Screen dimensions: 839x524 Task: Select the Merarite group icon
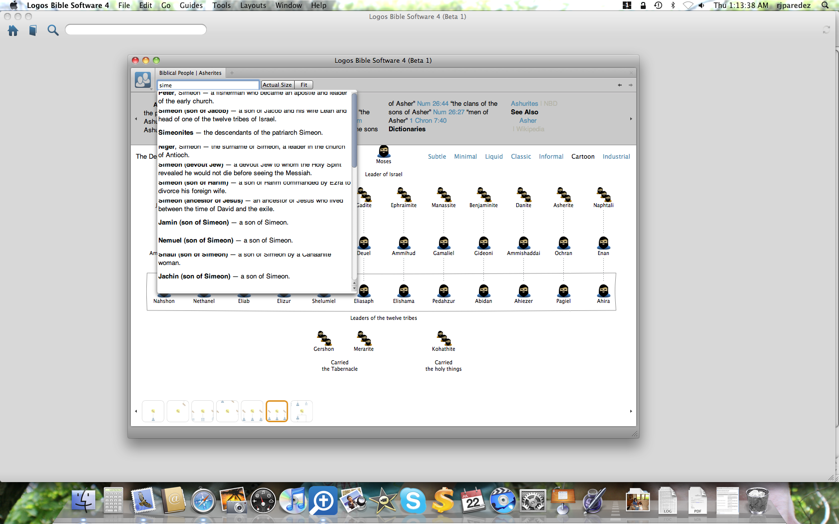[364, 338]
